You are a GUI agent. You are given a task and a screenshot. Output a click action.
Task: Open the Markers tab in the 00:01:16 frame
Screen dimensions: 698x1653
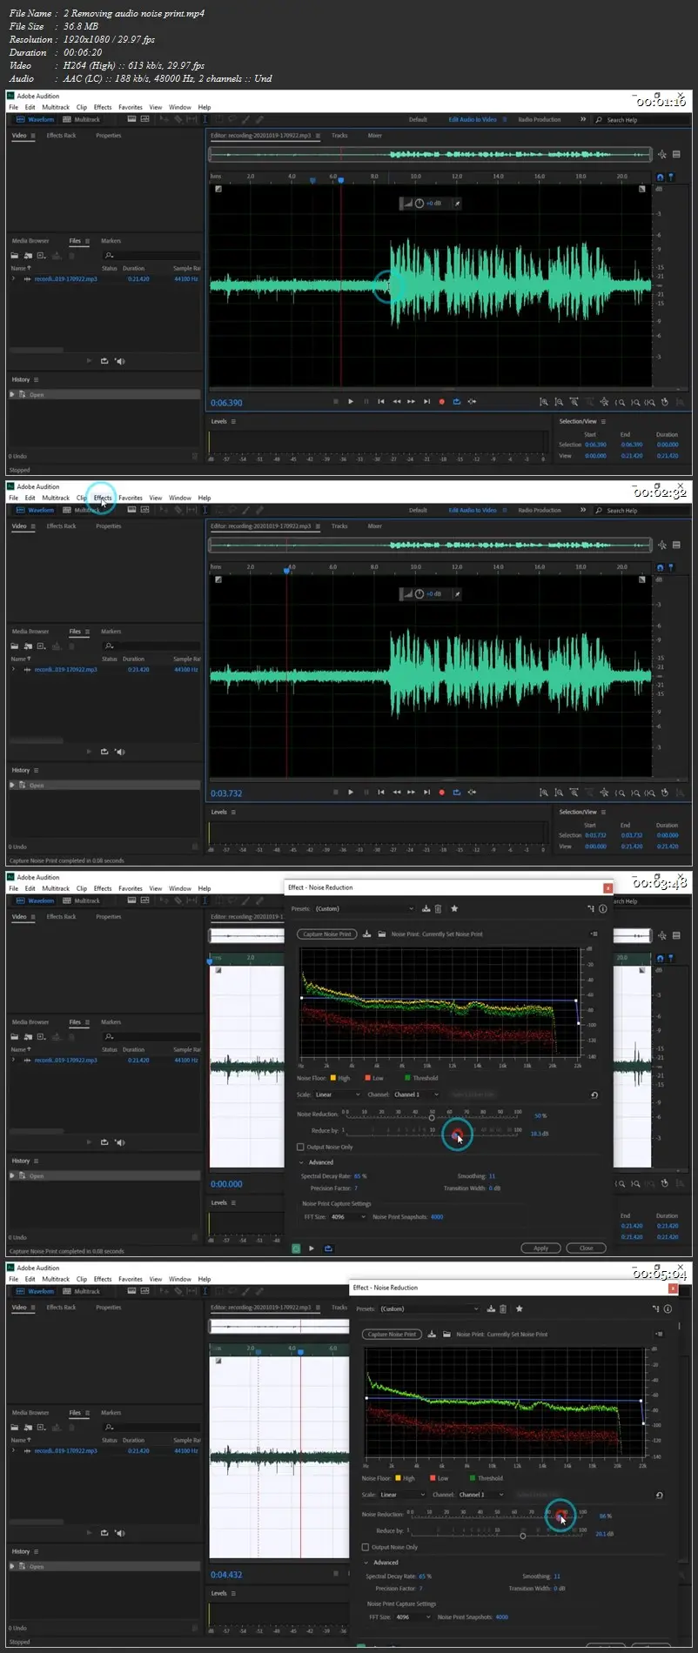111,241
